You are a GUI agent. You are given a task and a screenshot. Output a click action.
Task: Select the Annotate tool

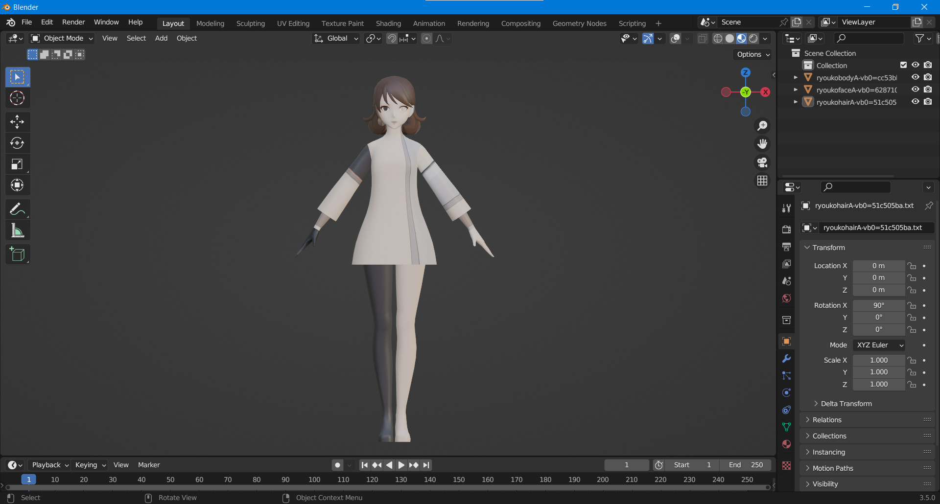18,209
